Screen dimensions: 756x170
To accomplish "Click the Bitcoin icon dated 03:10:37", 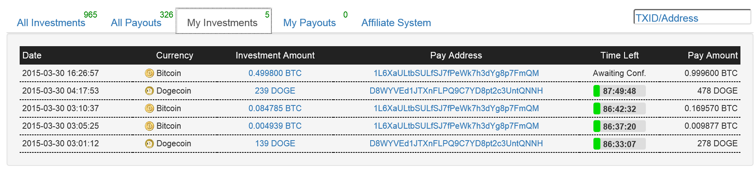I will pyautogui.click(x=149, y=108).
